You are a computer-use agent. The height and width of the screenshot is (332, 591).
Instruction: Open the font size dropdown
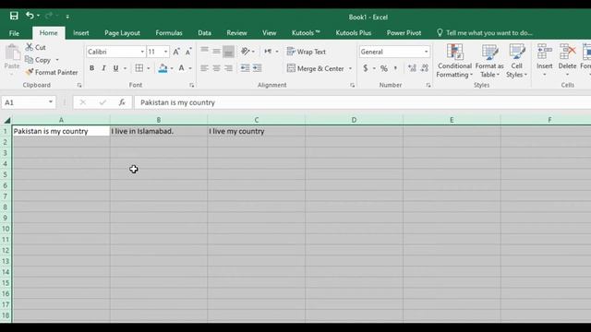(x=166, y=52)
